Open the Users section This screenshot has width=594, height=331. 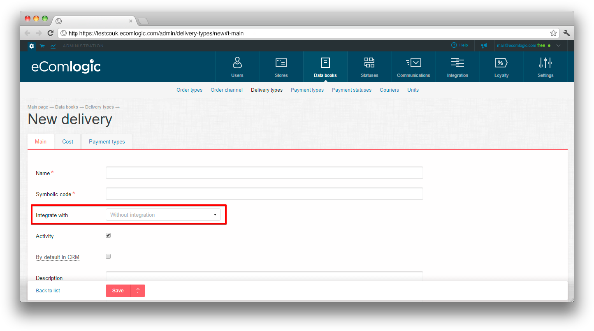click(237, 67)
